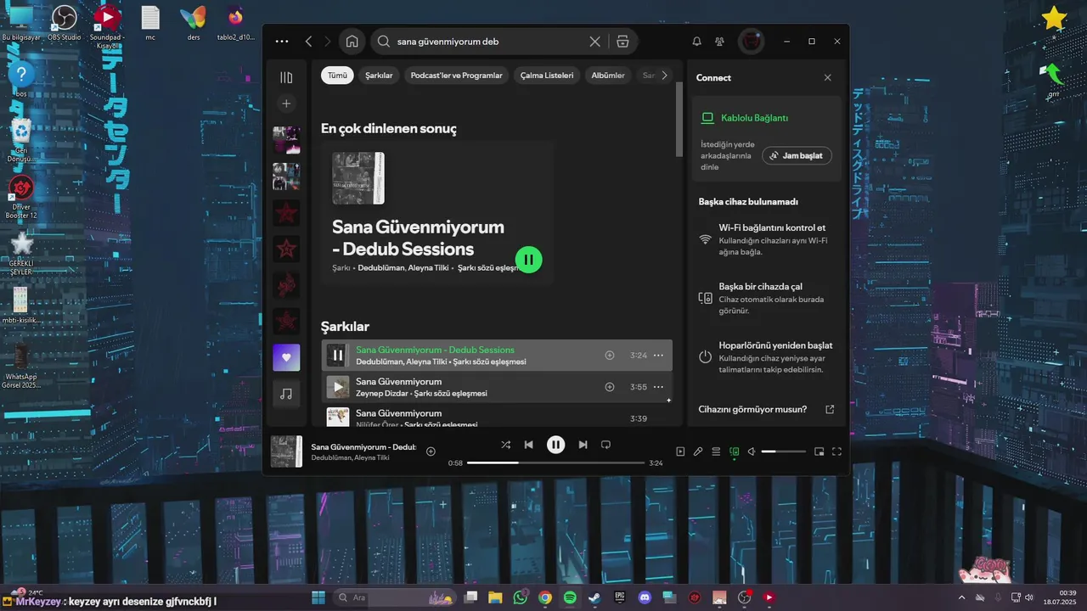
Task: Go back with the left arrow
Action: [308, 42]
